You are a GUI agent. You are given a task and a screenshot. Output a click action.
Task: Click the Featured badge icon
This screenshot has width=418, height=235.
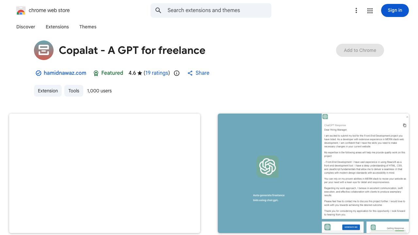click(96, 73)
